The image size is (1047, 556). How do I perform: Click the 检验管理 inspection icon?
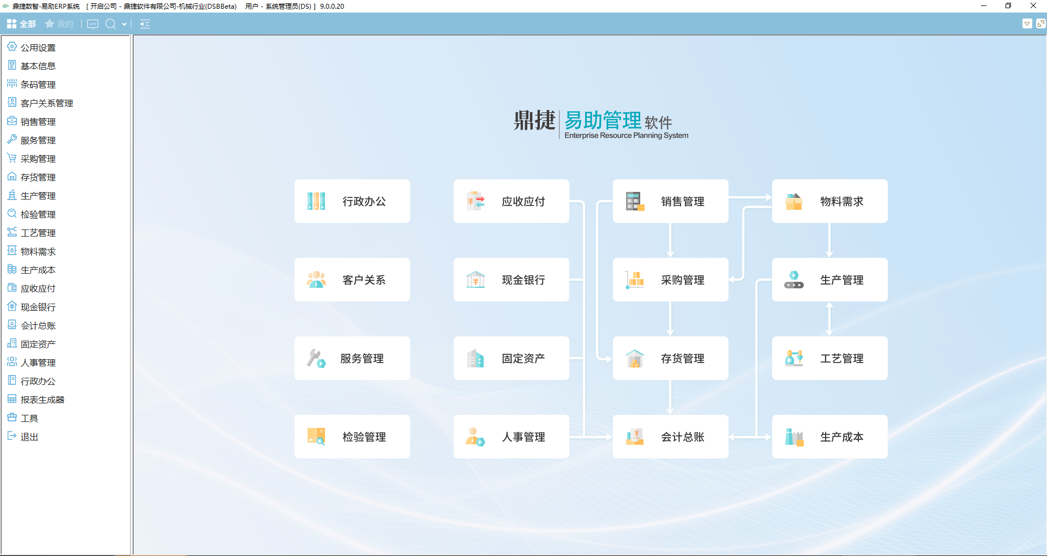tap(316, 437)
